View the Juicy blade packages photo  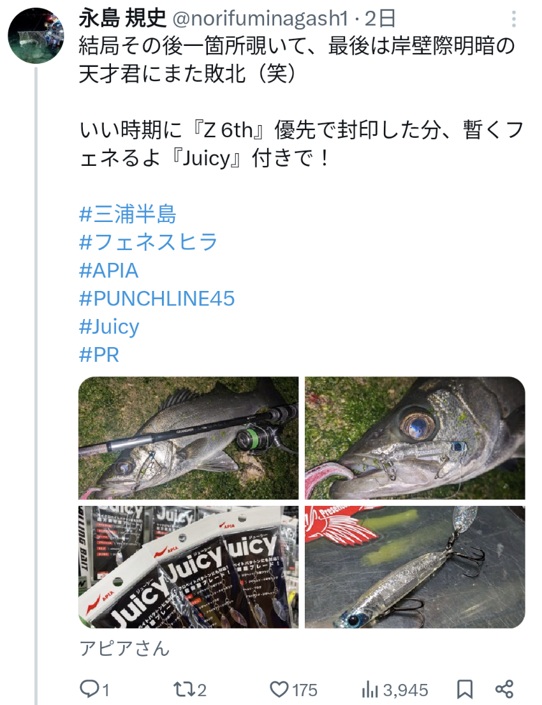188,567
